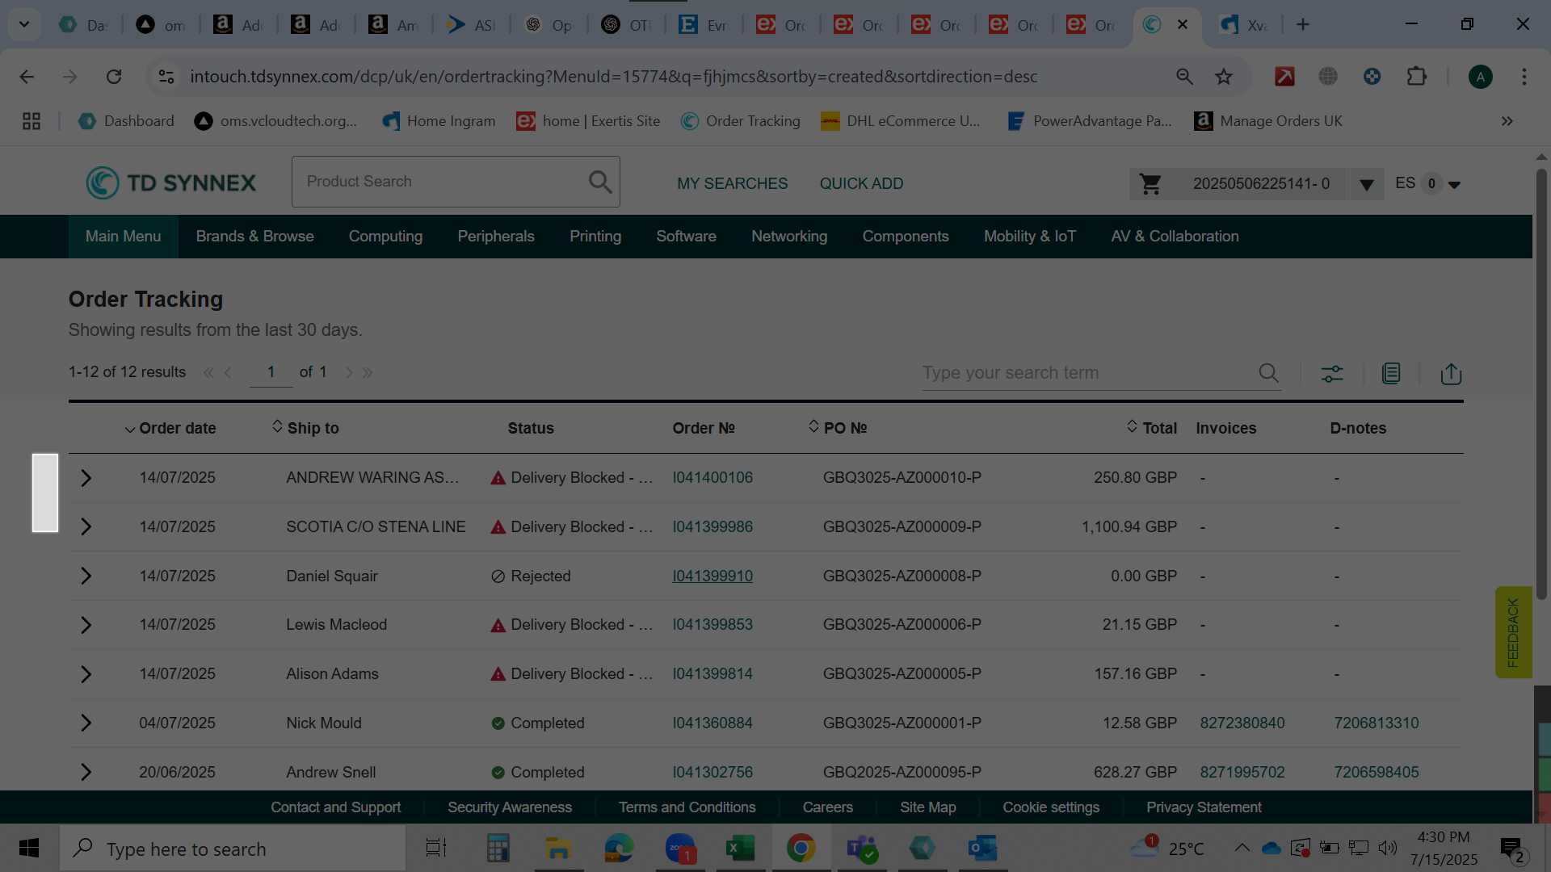Open delivery note 7206598405

[1376, 773]
